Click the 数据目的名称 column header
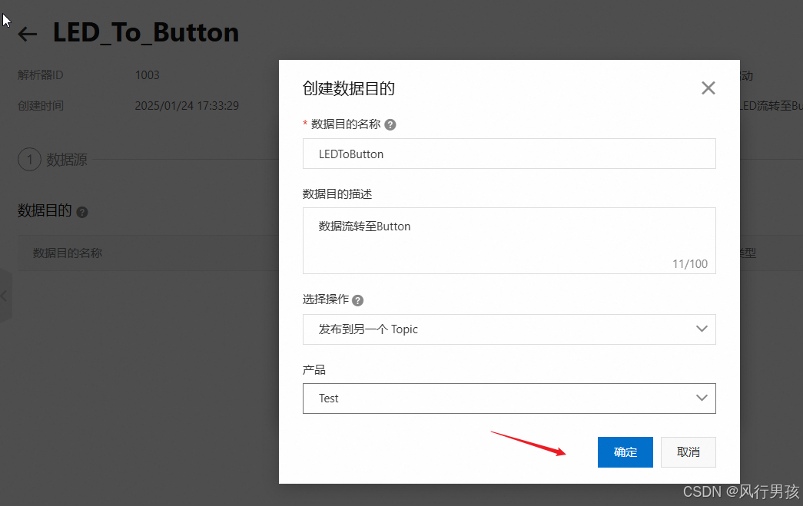This screenshot has height=506, width=803. point(68,253)
